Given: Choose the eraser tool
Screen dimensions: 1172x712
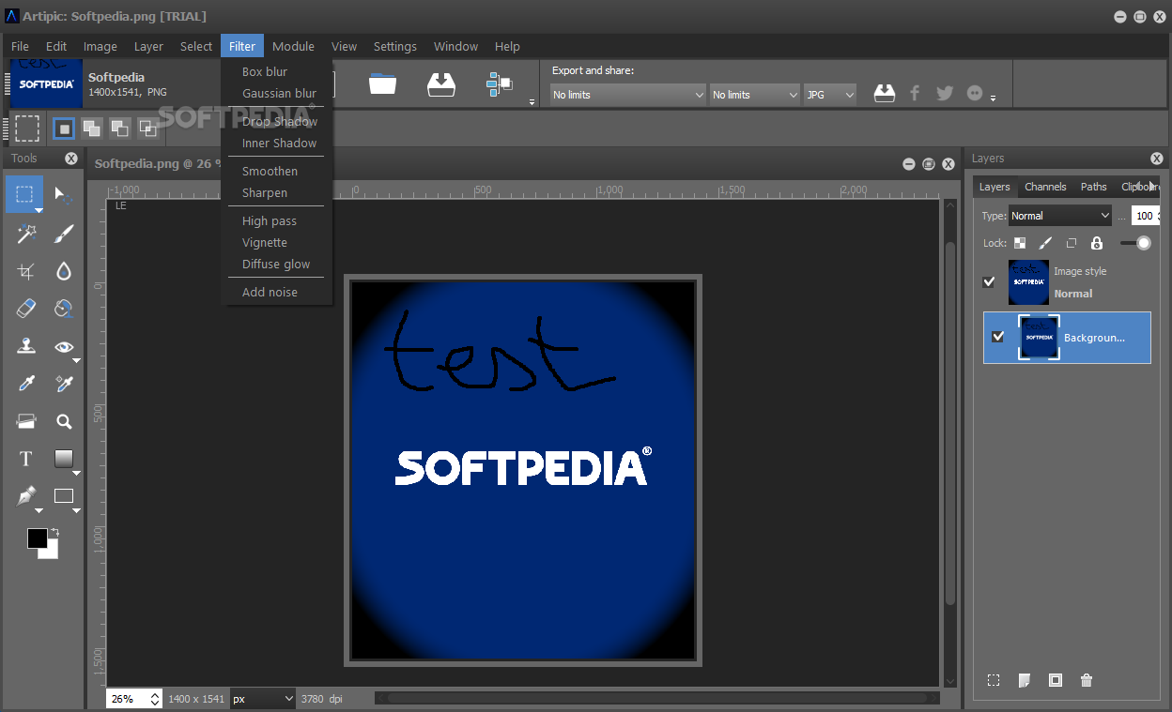Looking at the screenshot, I should pyautogui.click(x=25, y=309).
